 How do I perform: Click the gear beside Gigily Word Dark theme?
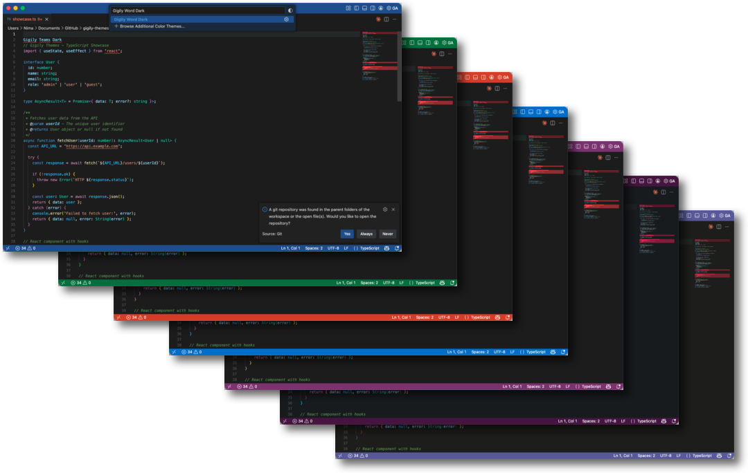(286, 19)
